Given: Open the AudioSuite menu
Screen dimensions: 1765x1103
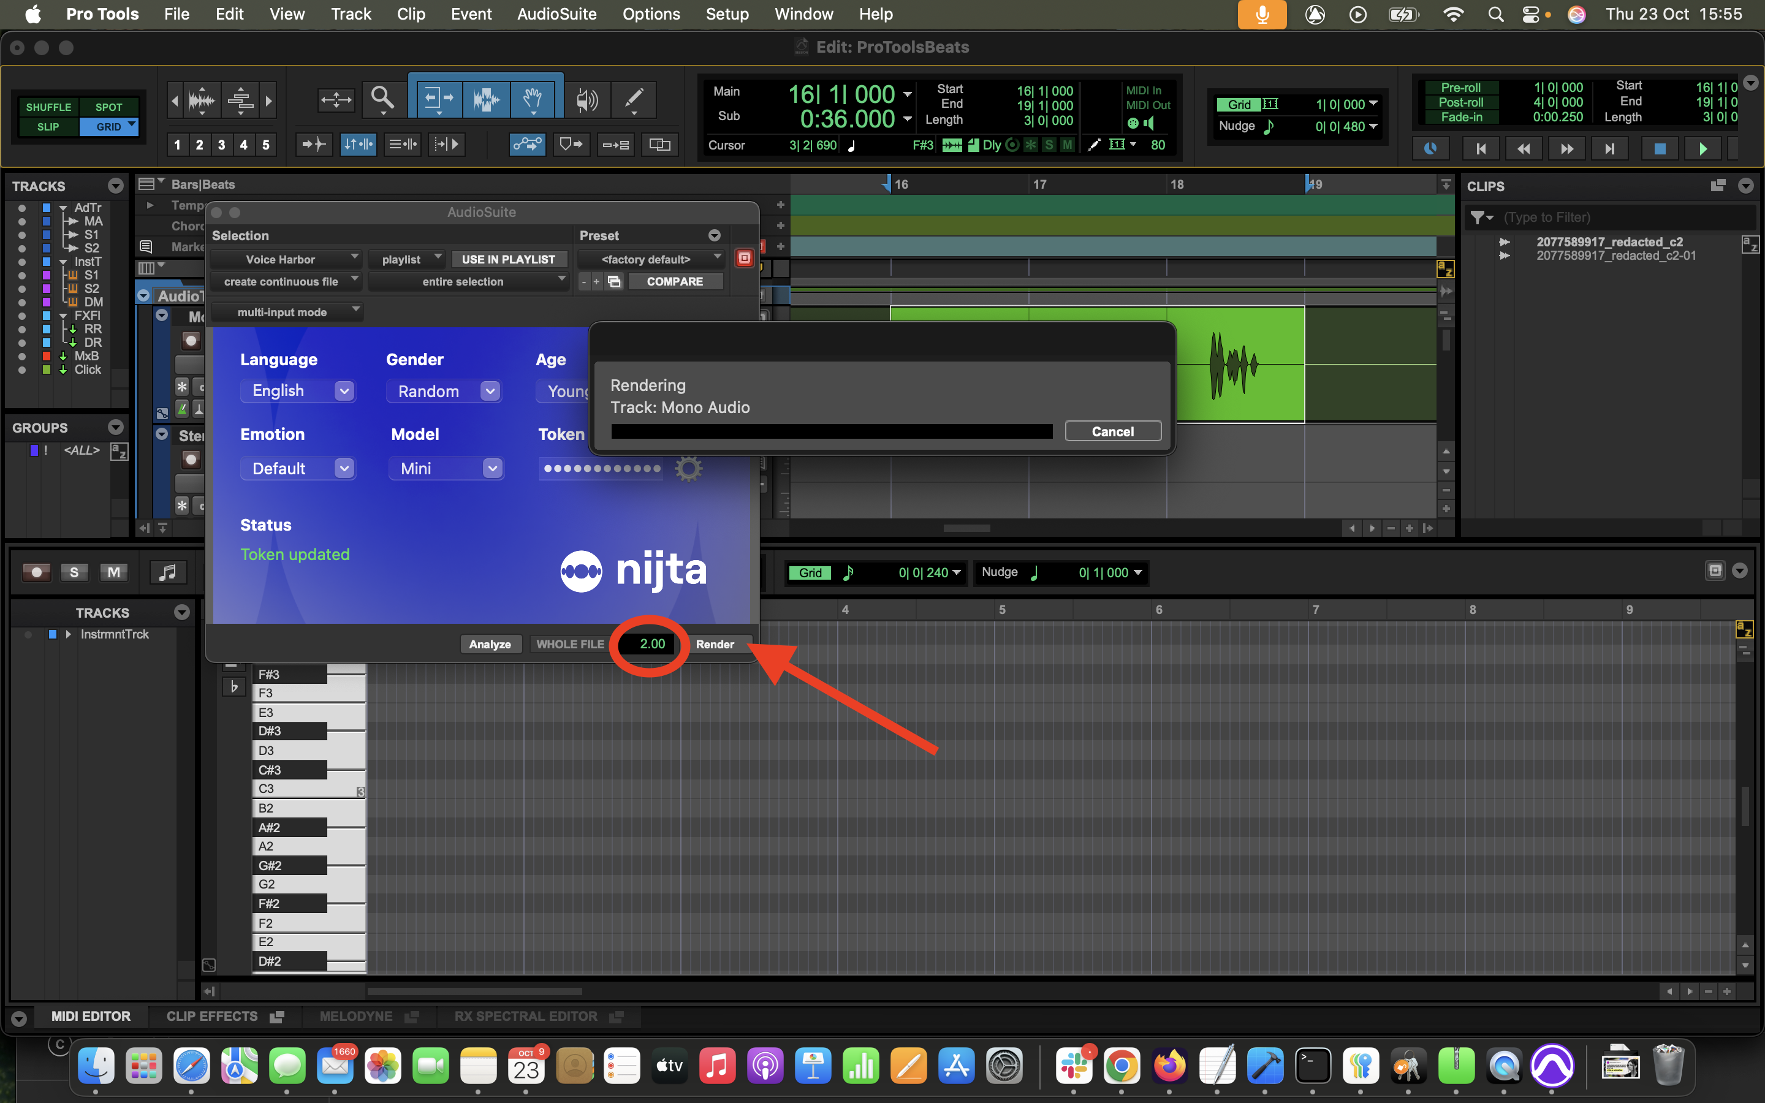Looking at the screenshot, I should 556,14.
